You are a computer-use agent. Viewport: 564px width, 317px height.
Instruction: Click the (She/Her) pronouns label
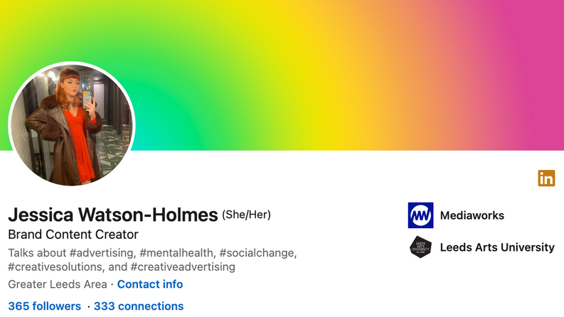pos(246,215)
